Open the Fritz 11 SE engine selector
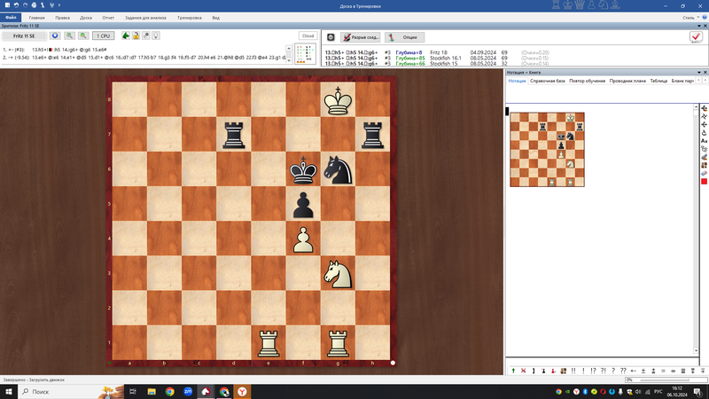 point(23,36)
